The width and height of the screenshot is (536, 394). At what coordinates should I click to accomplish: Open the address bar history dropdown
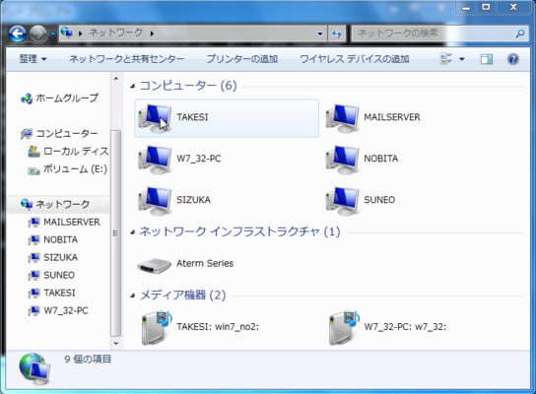(320, 33)
